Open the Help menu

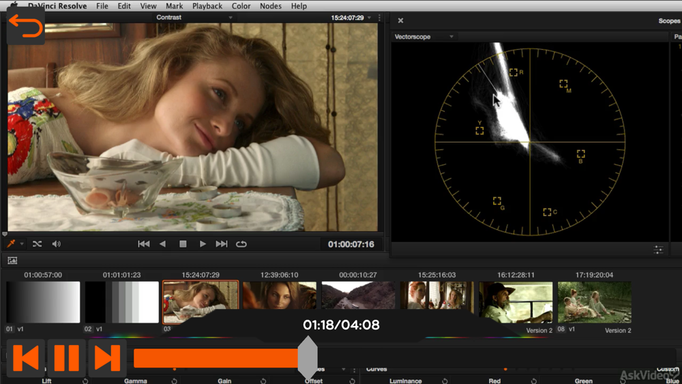pos(299,6)
